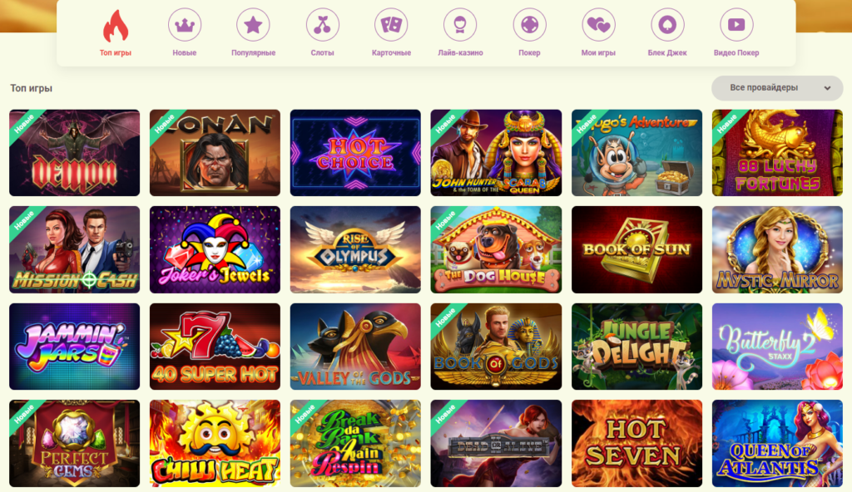
Task: Open the Butterfly Staxx 2 tile
Action: pos(778,347)
